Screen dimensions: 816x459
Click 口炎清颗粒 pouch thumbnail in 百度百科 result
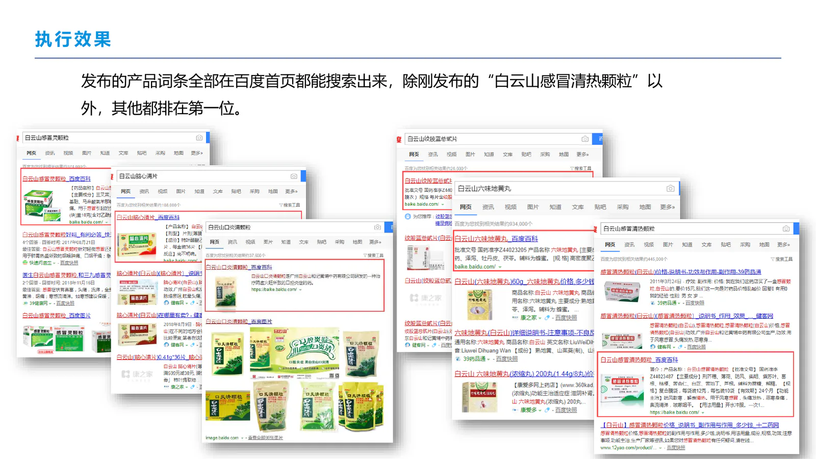pos(225,292)
